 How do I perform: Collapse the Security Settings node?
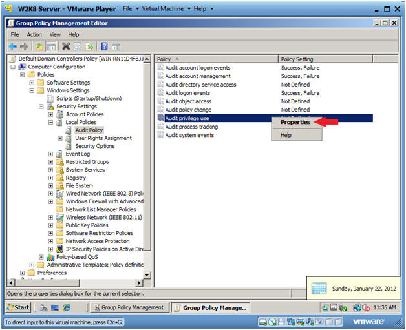point(41,107)
